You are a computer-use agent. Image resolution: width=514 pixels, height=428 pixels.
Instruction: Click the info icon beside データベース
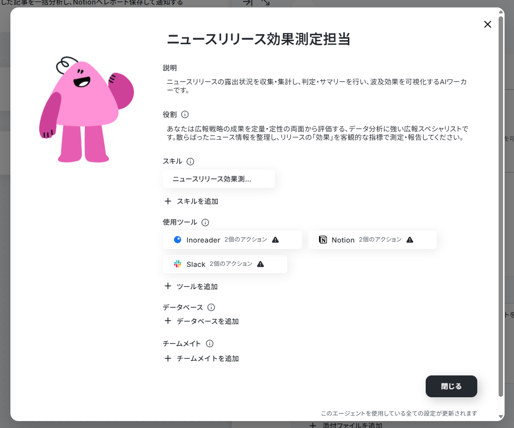click(211, 307)
